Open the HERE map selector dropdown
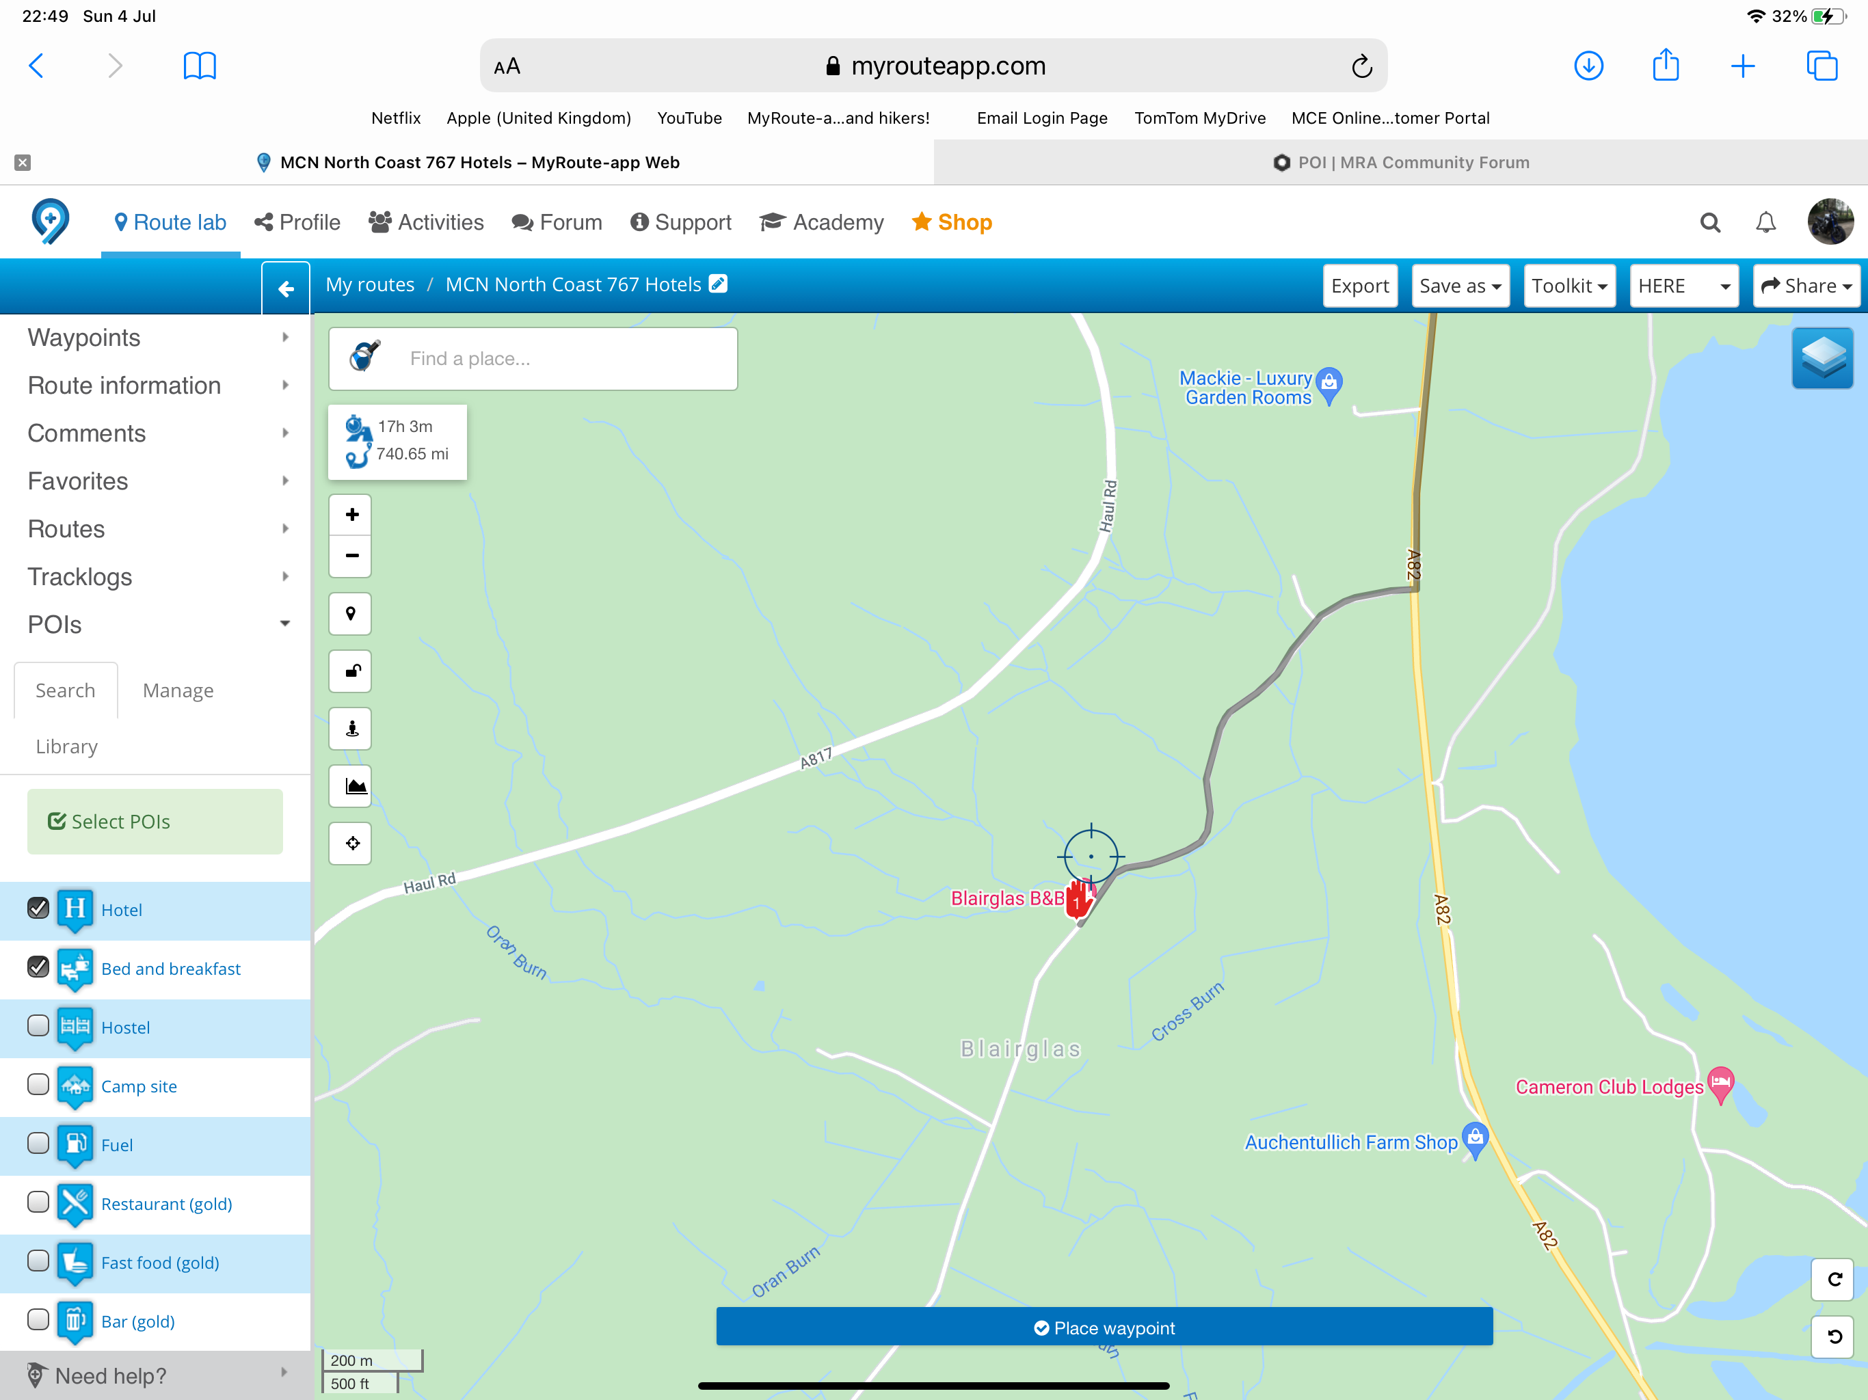1868x1400 pixels. coord(1682,286)
